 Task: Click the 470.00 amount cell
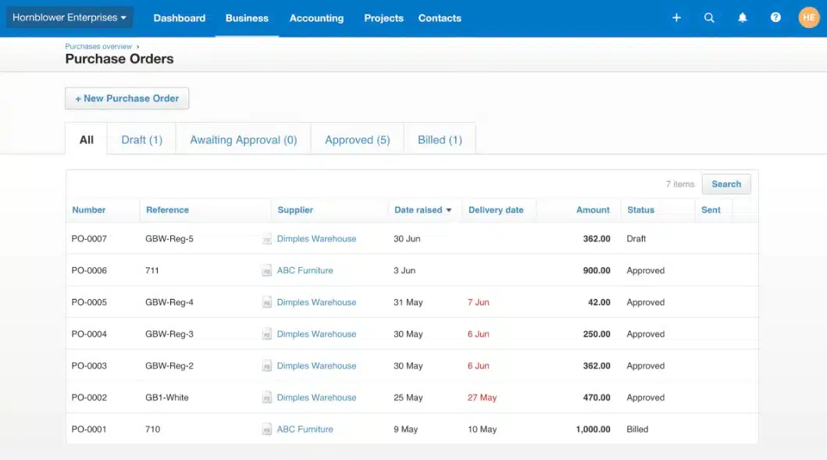point(597,398)
